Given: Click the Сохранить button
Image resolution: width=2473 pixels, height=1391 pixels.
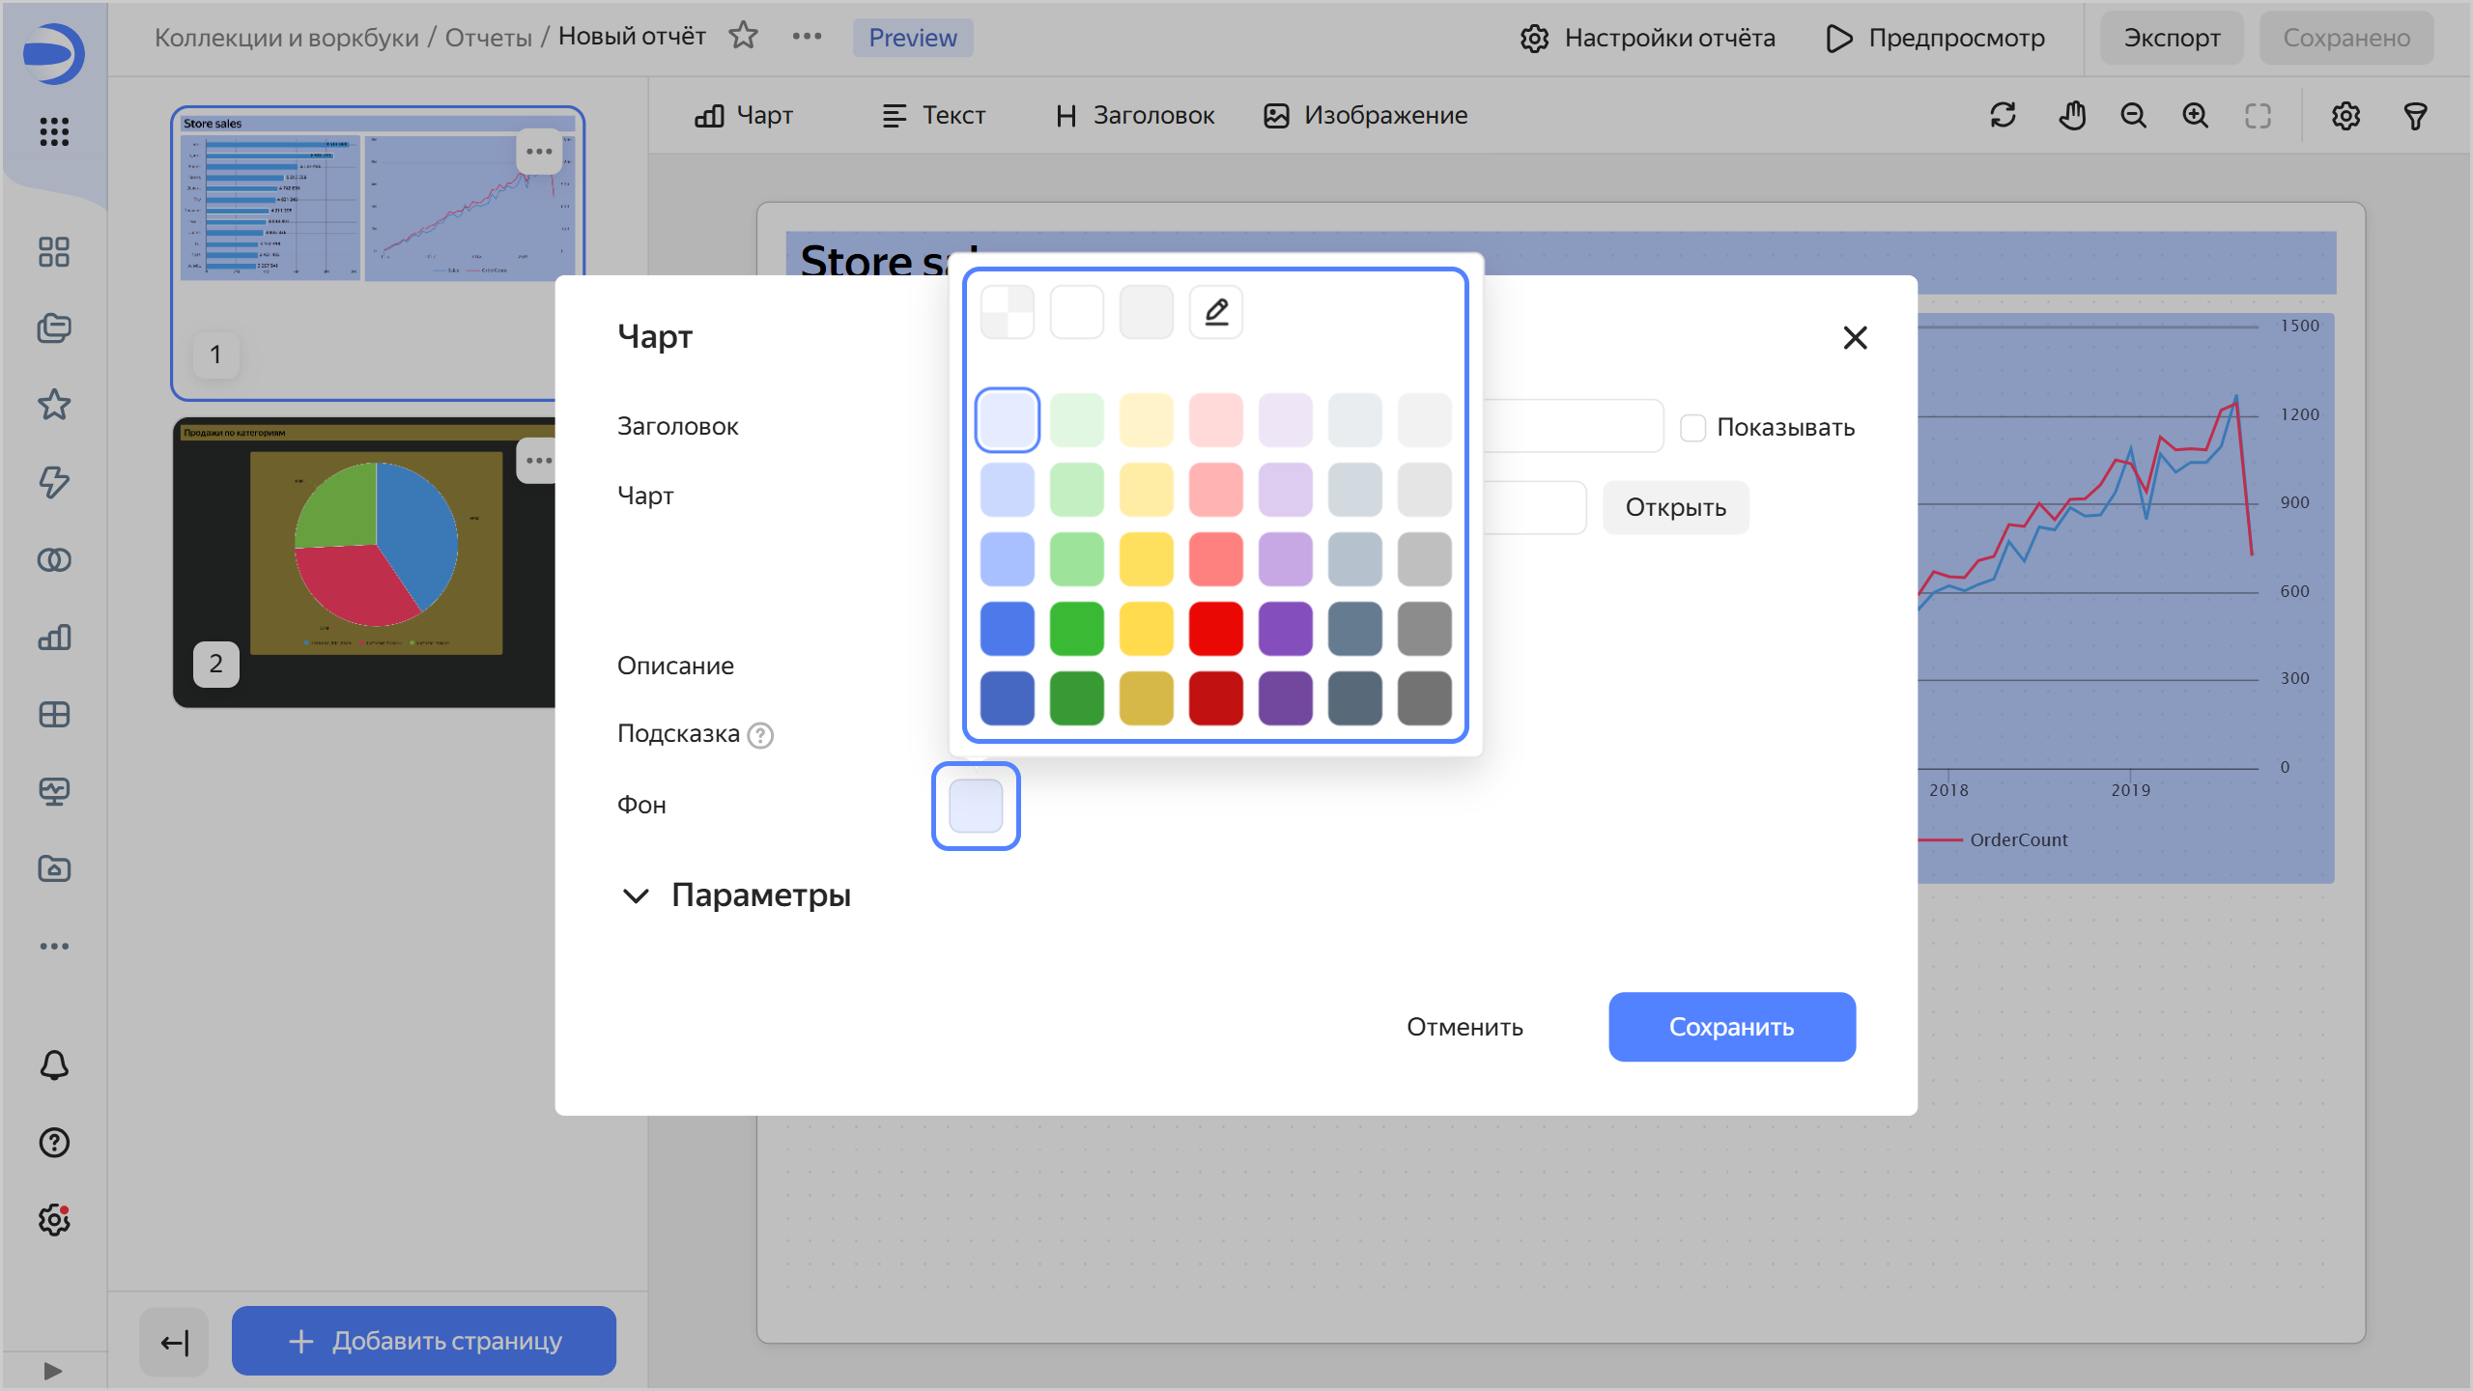Looking at the screenshot, I should [1731, 1027].
